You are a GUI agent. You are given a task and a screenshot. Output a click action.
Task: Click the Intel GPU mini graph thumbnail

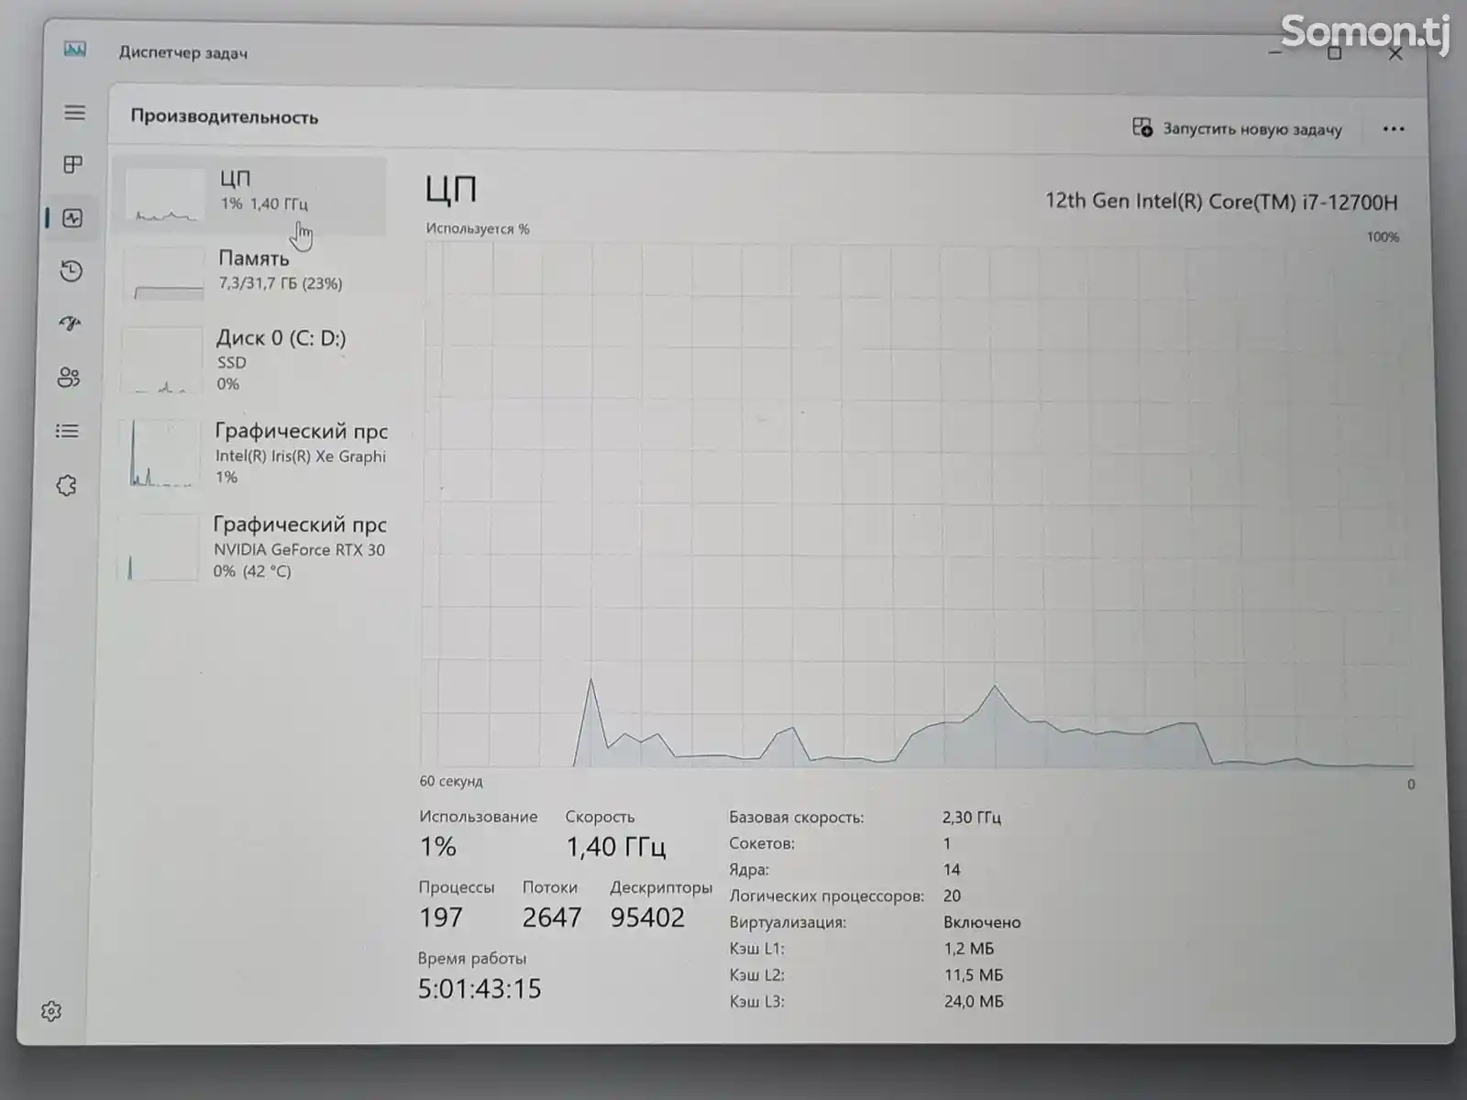coord(160,453)
